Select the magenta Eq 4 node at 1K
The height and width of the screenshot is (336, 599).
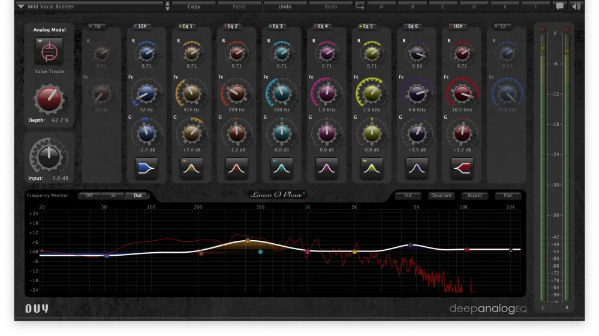[x=308, y=252]
